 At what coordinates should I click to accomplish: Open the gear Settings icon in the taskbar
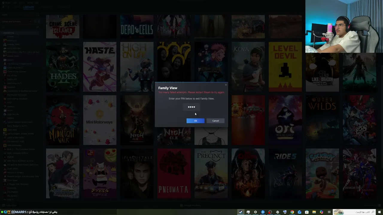pos(255,212)
